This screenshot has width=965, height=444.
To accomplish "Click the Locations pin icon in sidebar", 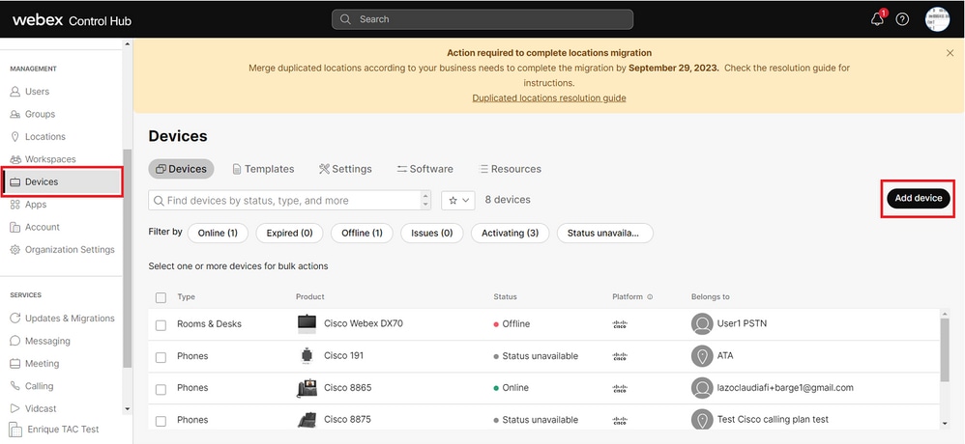I will point(15,137).
